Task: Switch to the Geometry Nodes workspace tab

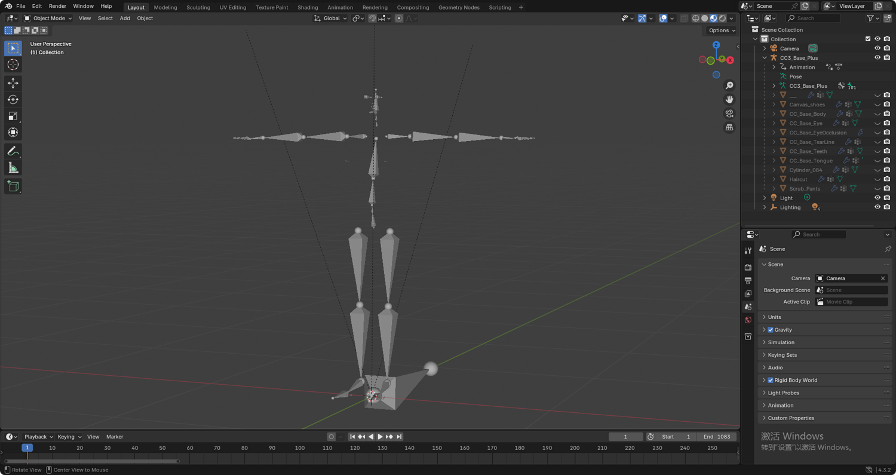Action: tap(459, 7)
